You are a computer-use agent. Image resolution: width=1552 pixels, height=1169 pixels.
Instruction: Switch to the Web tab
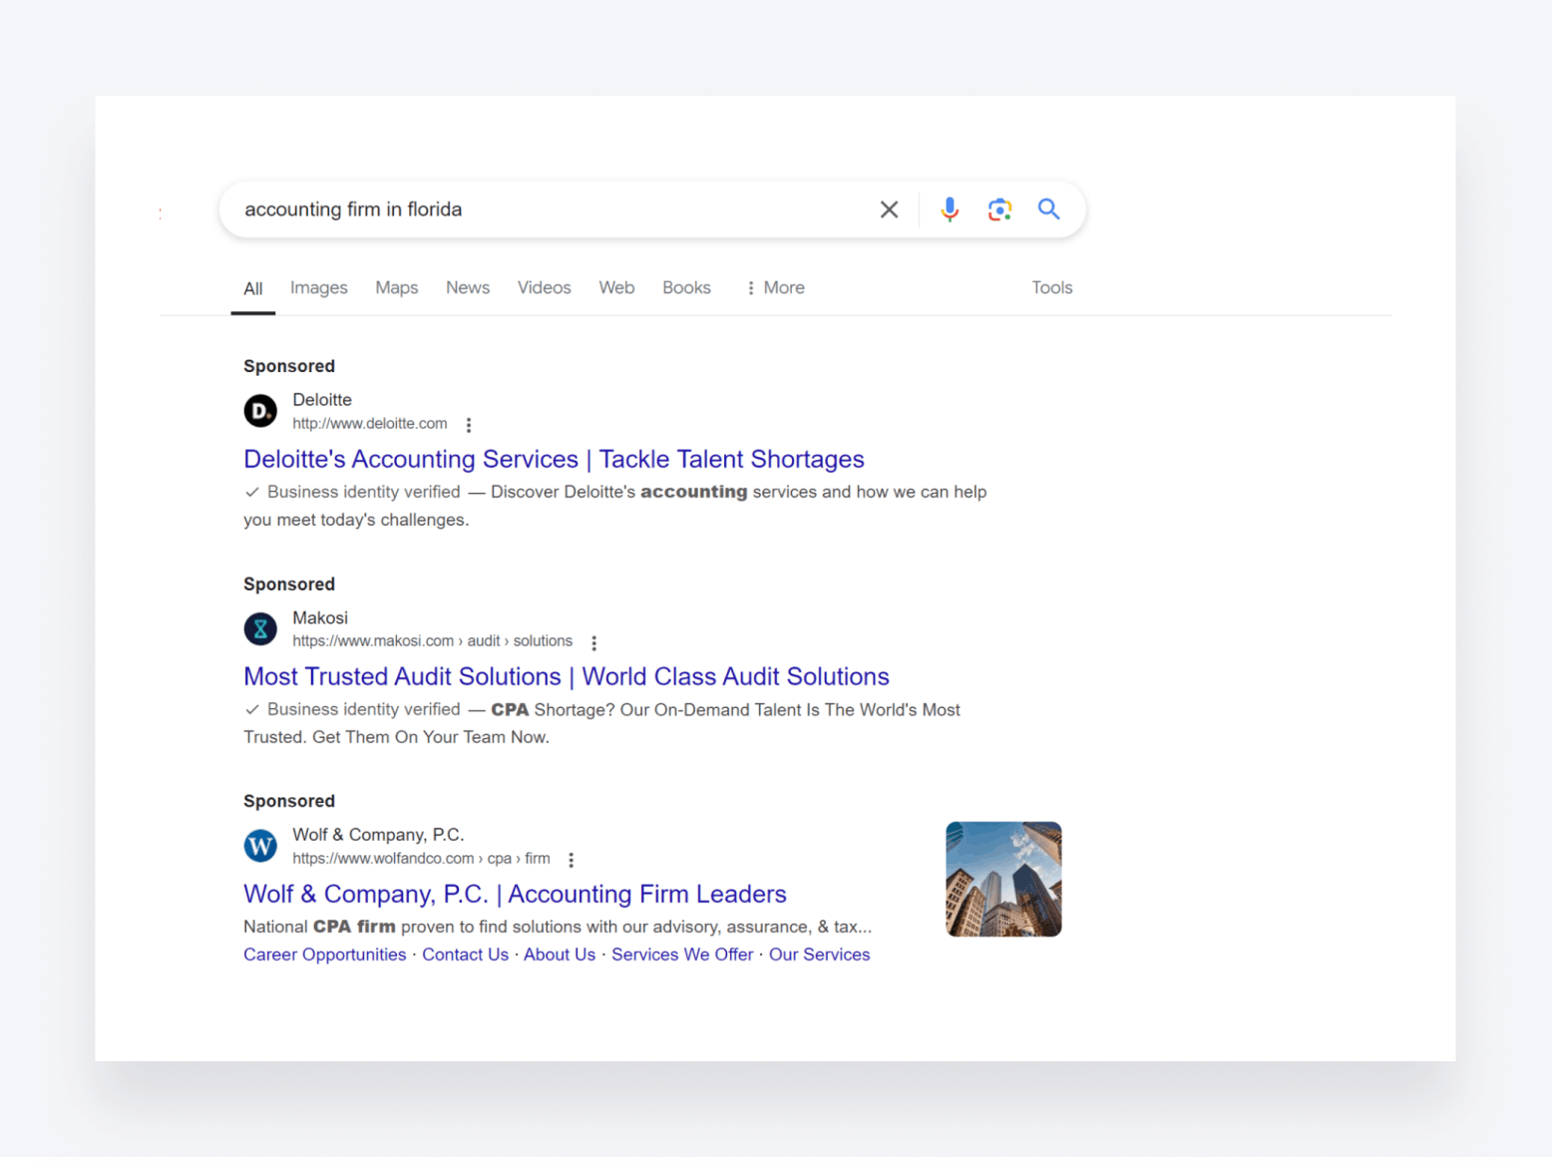(x=616, y=288)
